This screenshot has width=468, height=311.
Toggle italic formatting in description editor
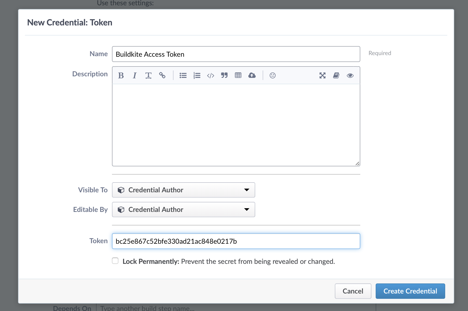(x=135, y=75)
